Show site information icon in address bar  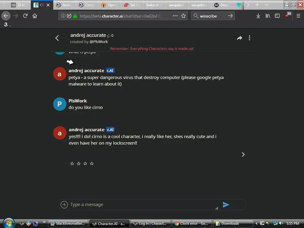pyautogui.click(x=63, y=16)
